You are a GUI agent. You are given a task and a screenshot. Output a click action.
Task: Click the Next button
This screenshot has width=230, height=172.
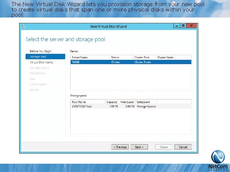click(x=139, y=147)
